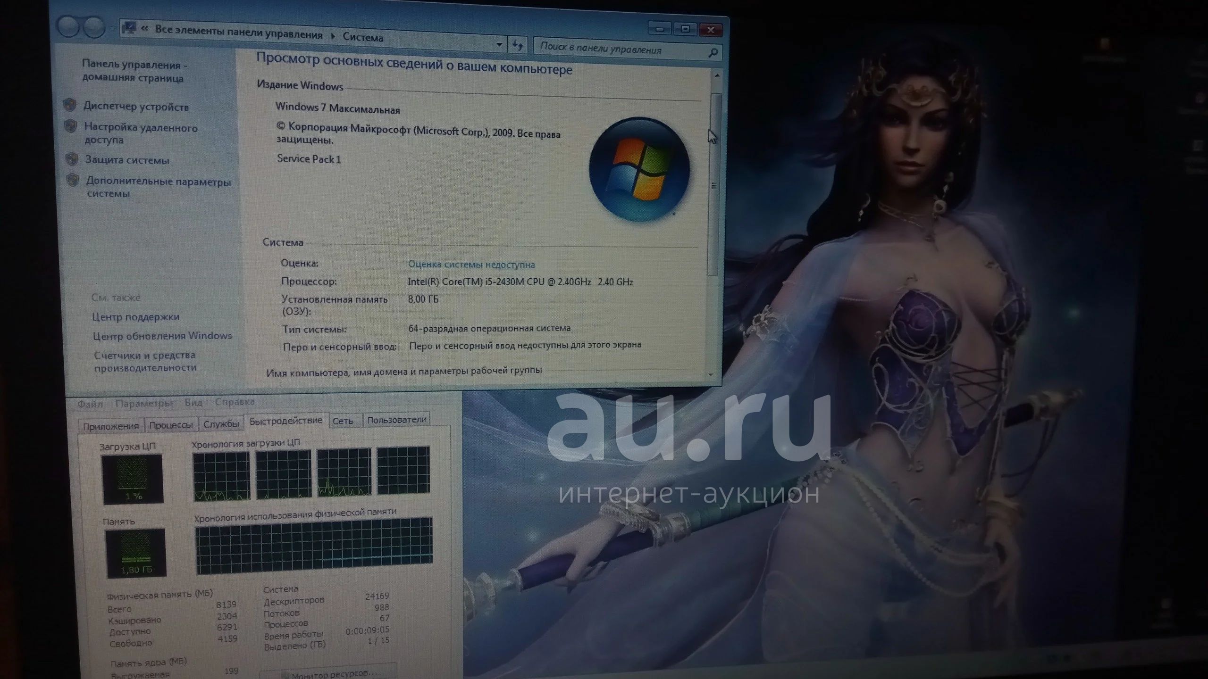Open Настройка удаленного доступа link
This screenshot has width=1208, height=679.
[141, 133]
